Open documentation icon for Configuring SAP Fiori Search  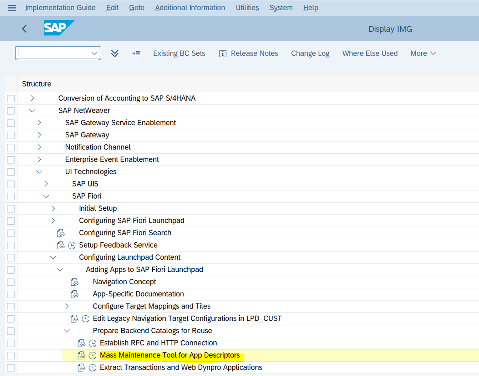coord(61,233)
